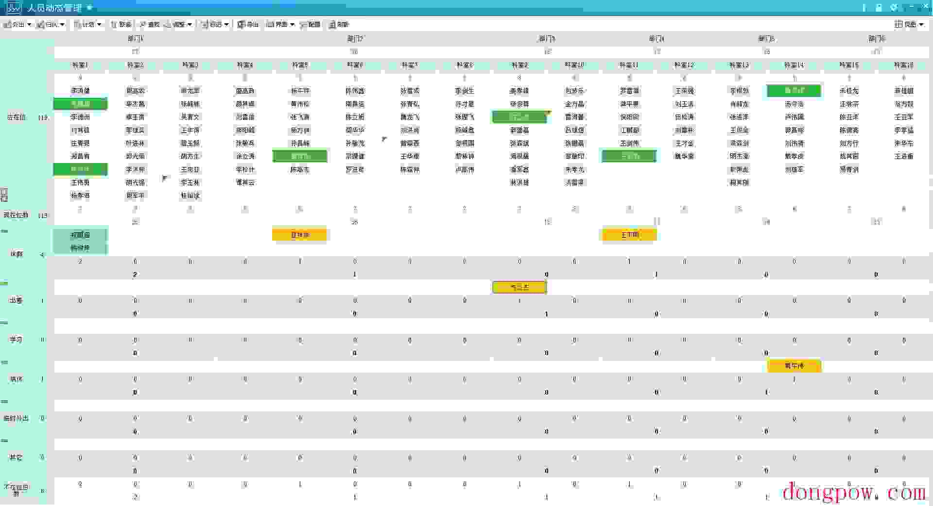Select the name 胡光强 in 科室2

point(136,182)
